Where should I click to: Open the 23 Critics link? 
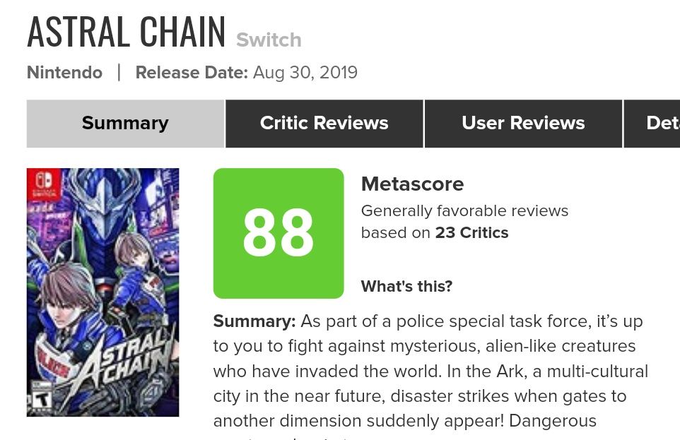pyautogui.click(x=471, y=233)
